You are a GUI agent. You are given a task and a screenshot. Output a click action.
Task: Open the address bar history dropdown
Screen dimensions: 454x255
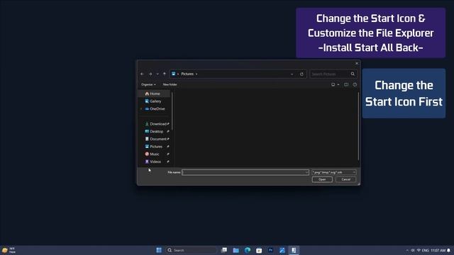click(292, 74)
